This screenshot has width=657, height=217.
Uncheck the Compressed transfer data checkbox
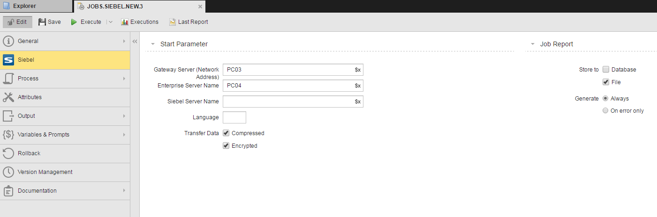[226, 133]
